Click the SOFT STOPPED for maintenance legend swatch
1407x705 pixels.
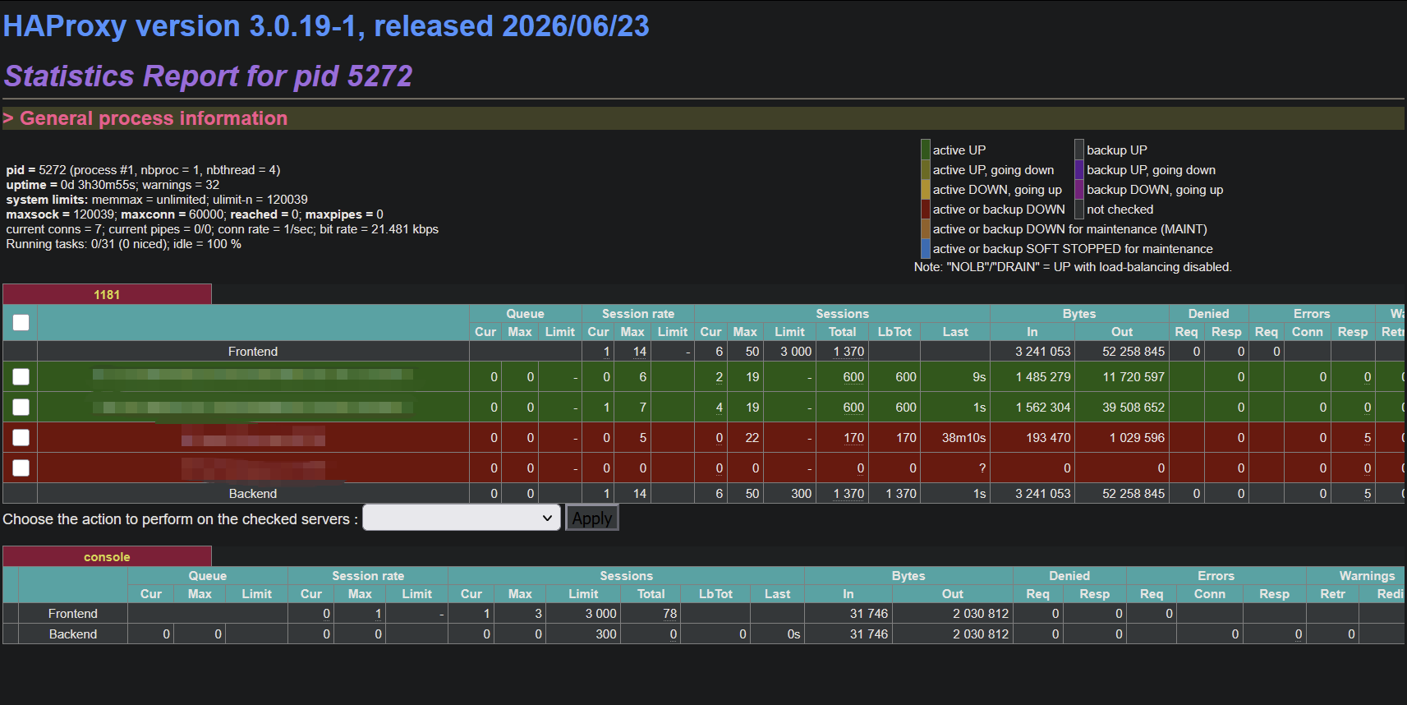(x=926, y=248)
